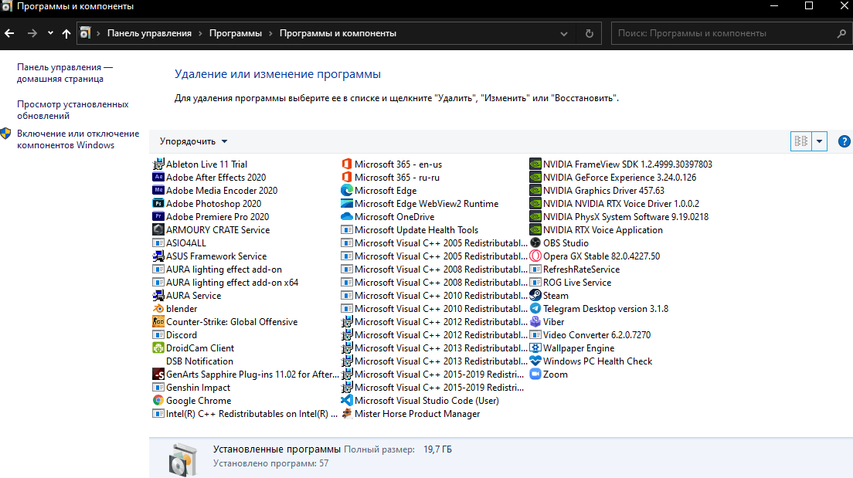Viewport: 853px width, 478px height.
Task: Click the Zoom icon
Action: (535, 374)
